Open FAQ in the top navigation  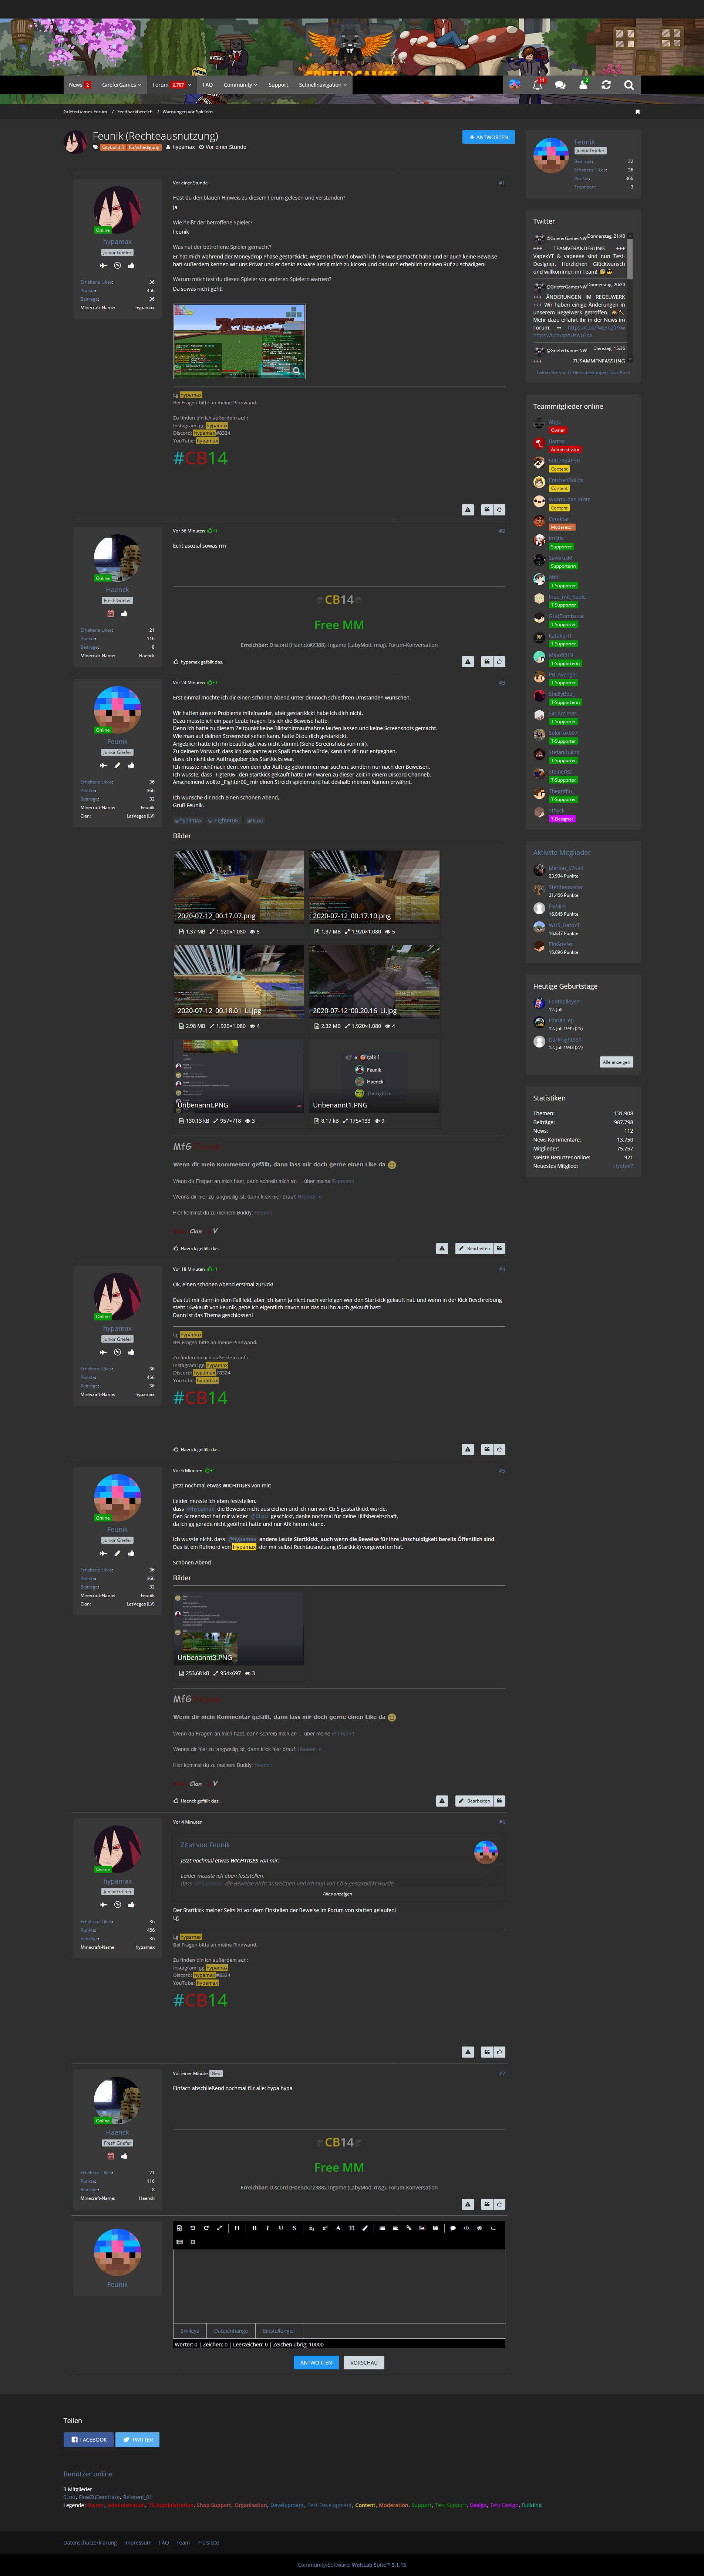208,85
